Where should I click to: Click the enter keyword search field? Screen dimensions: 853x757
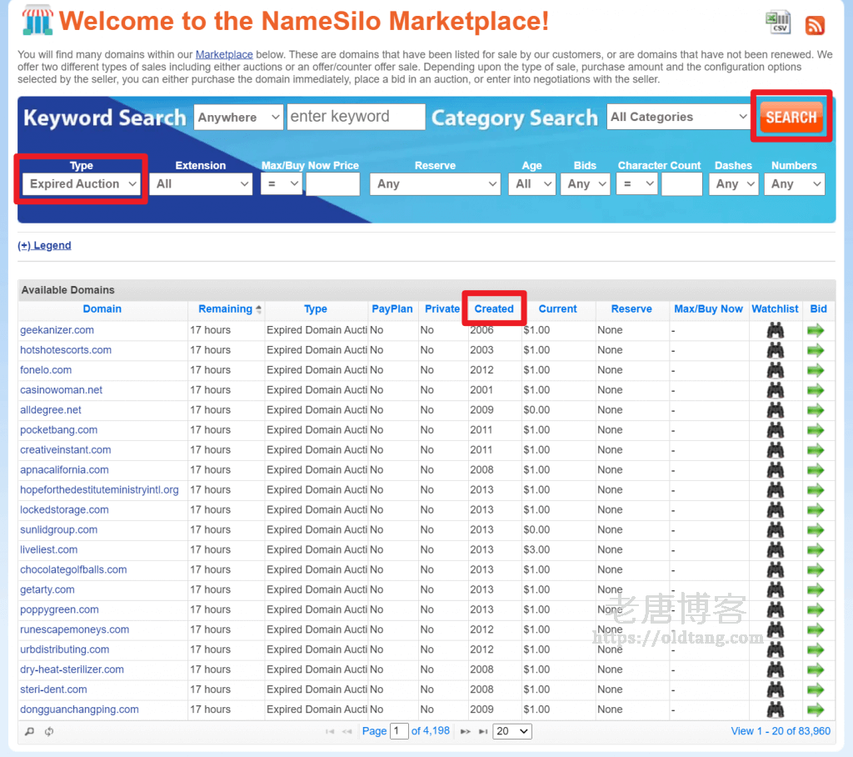pyautogui.click(x=356, y=117)
